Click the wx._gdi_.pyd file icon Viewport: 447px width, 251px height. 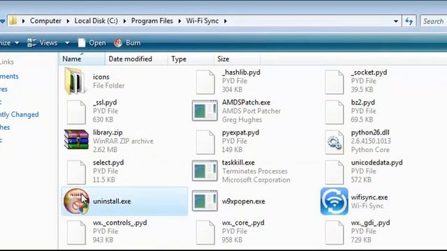(334, 232)
